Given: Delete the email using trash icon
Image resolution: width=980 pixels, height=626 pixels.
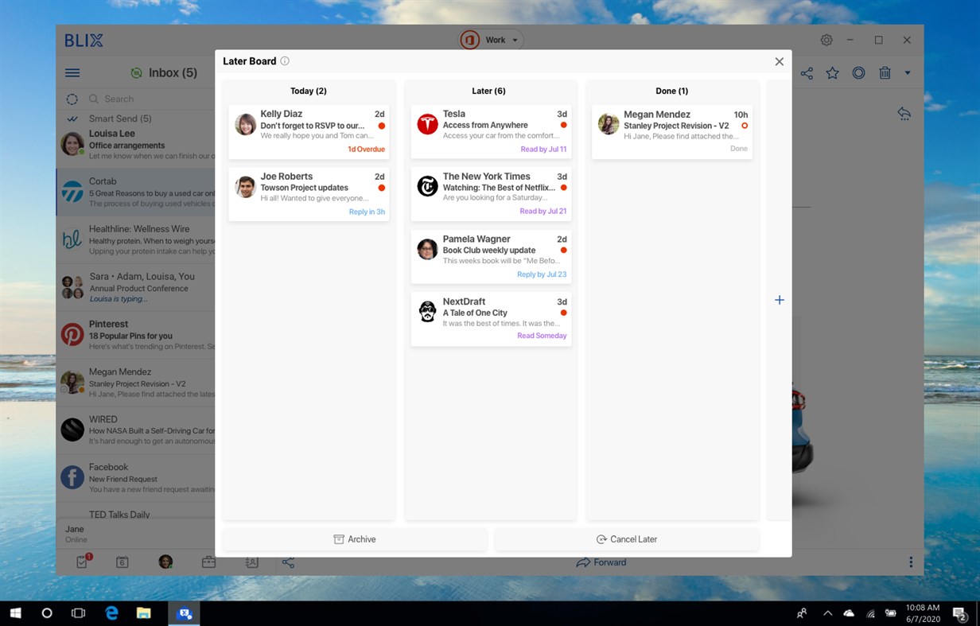Looking at the screenshot, I should click(x=885, y=72).
